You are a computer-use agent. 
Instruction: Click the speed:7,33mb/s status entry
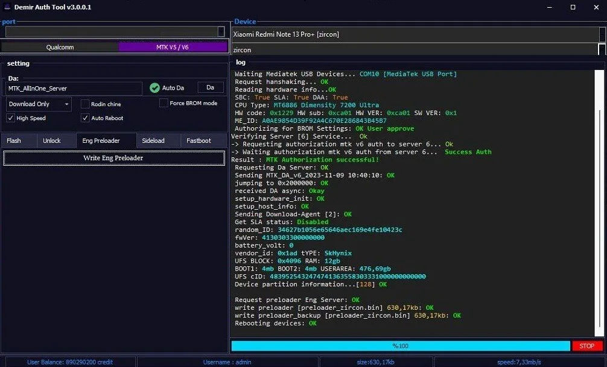(519, 362)
